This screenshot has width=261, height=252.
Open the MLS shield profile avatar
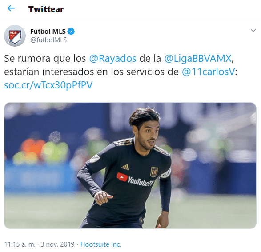tap(15, 36)
